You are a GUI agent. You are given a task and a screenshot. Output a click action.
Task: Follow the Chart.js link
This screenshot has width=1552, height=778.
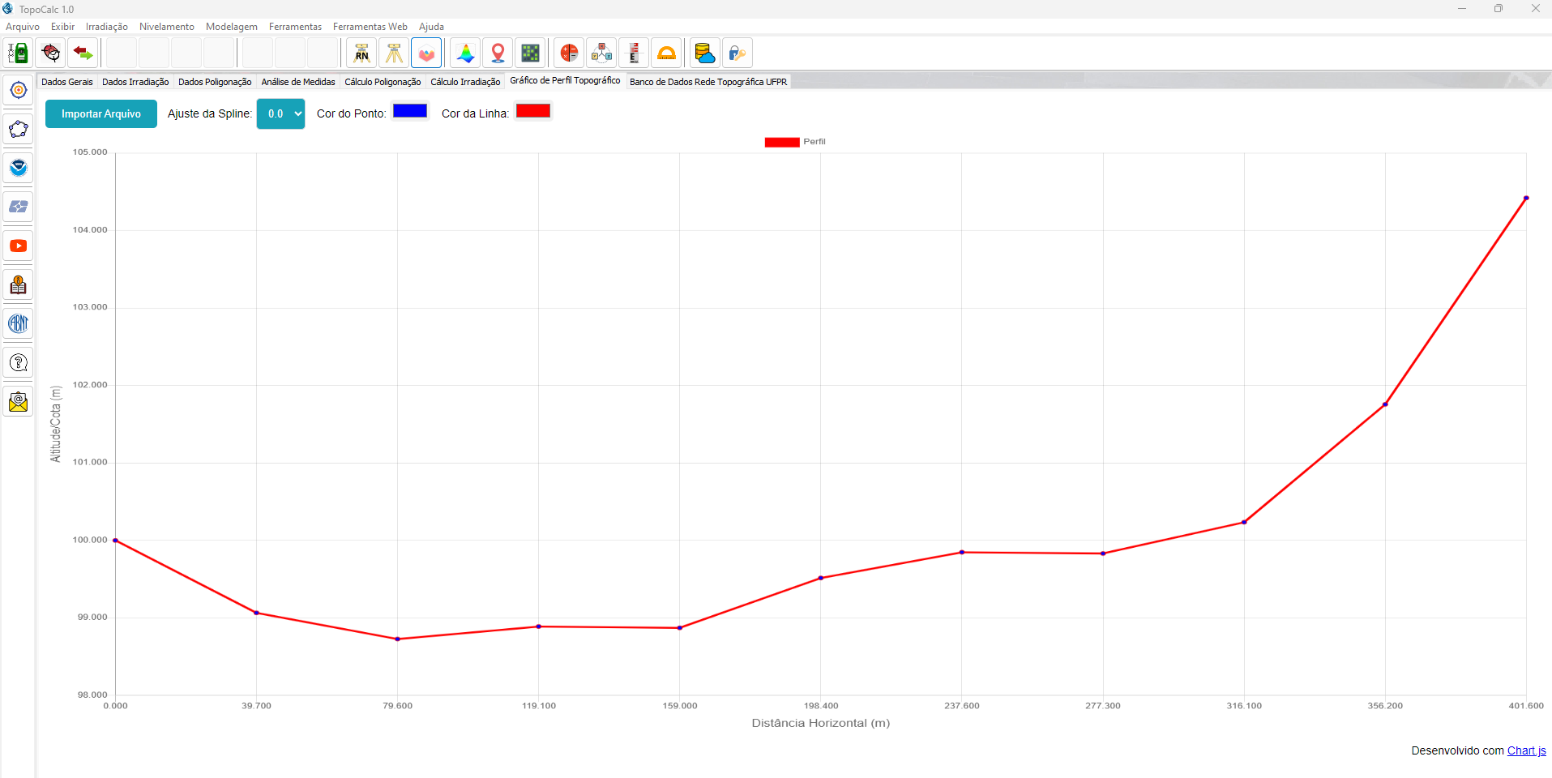pos(1526,750)
